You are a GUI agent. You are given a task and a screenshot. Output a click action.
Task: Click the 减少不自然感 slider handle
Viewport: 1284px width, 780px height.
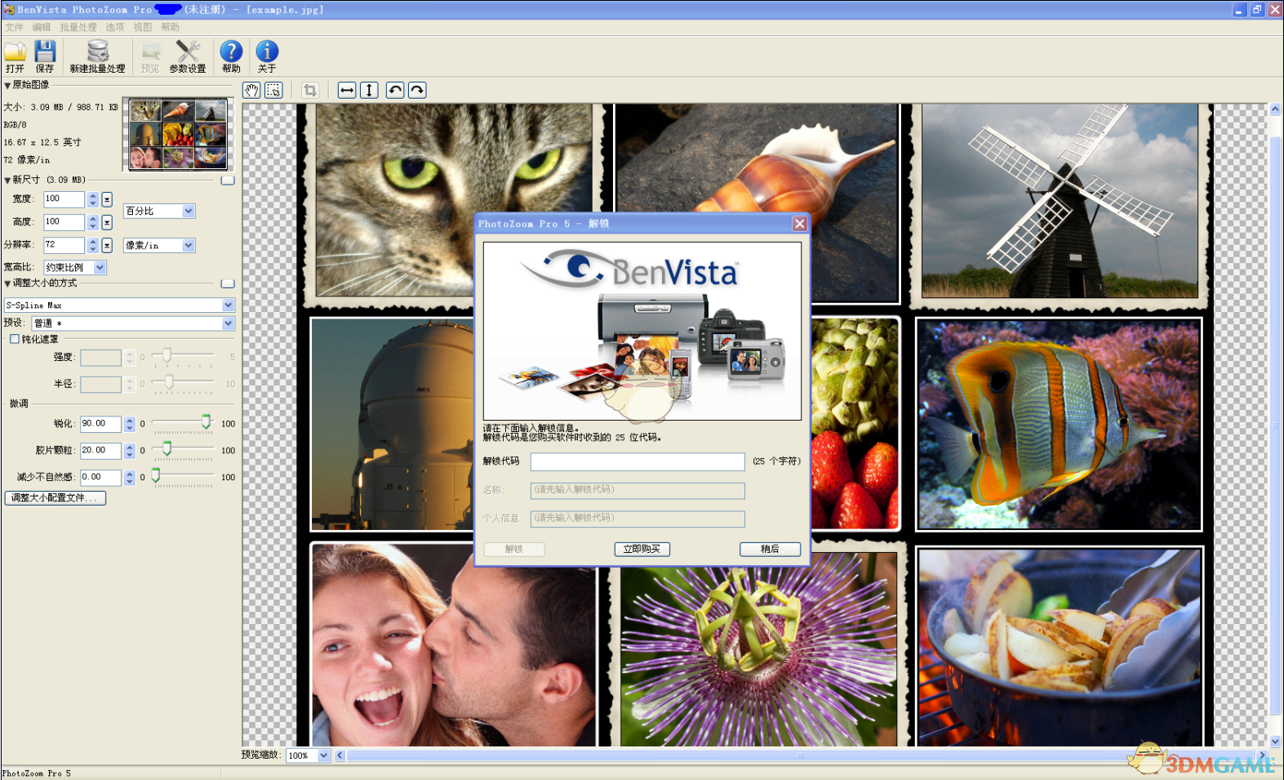point(156,475)
